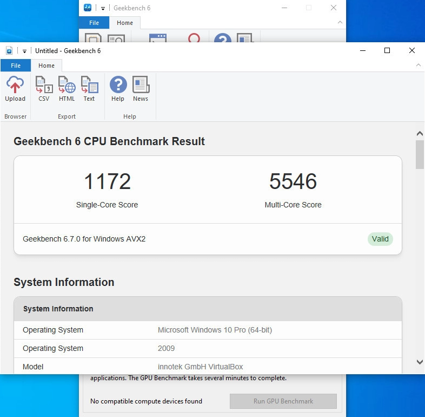Close the Untitled - Geekbench 6 window
The height and width of the screenshot is (417, 425).
coord(411,50)
